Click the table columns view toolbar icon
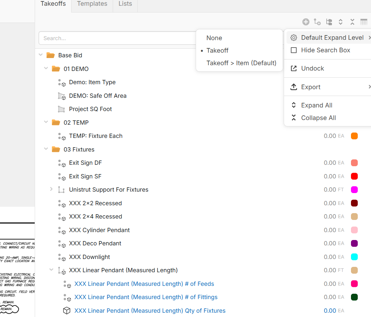 click(364, 22)
